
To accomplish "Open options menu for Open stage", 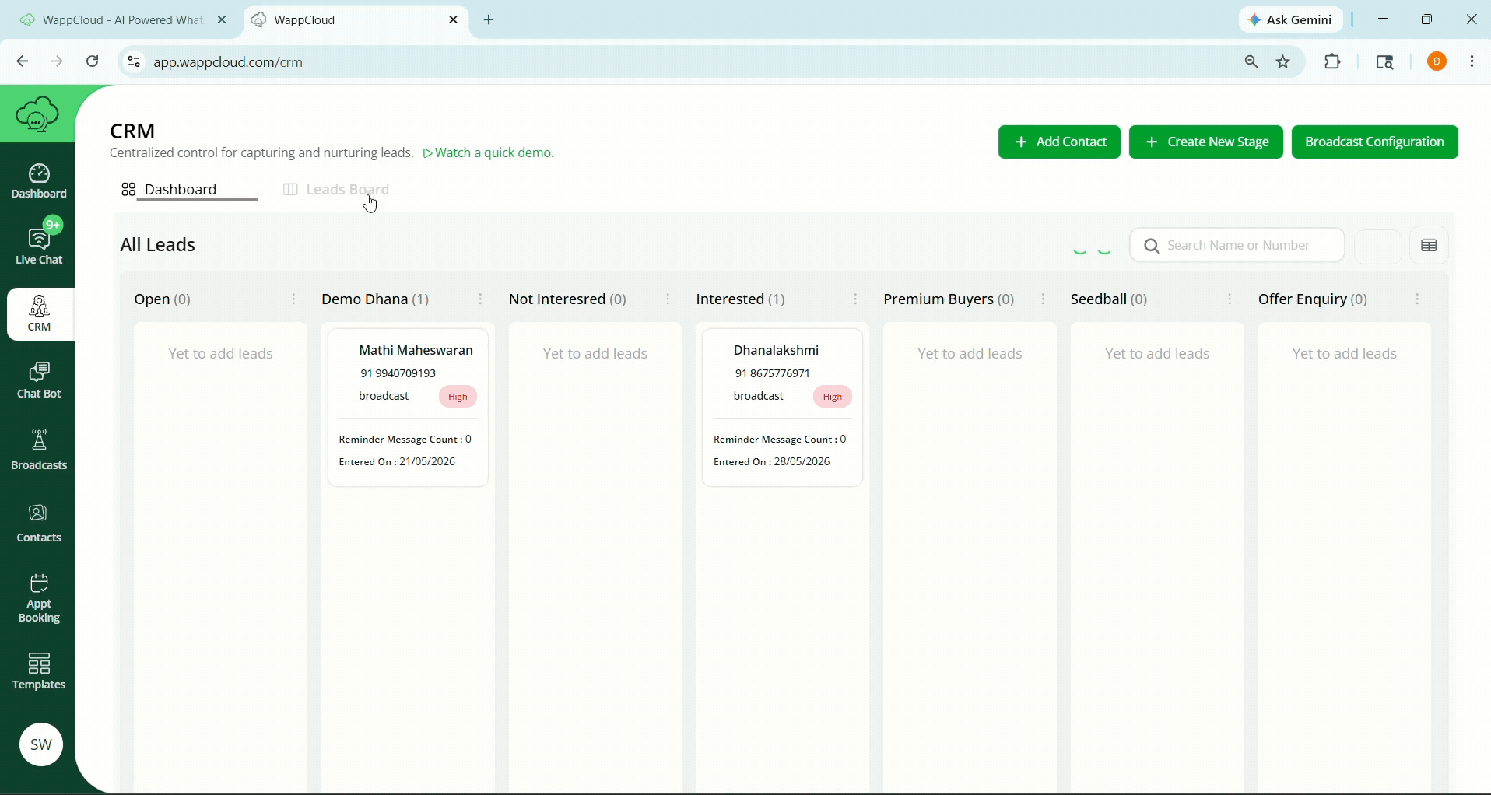I will 294,299.
